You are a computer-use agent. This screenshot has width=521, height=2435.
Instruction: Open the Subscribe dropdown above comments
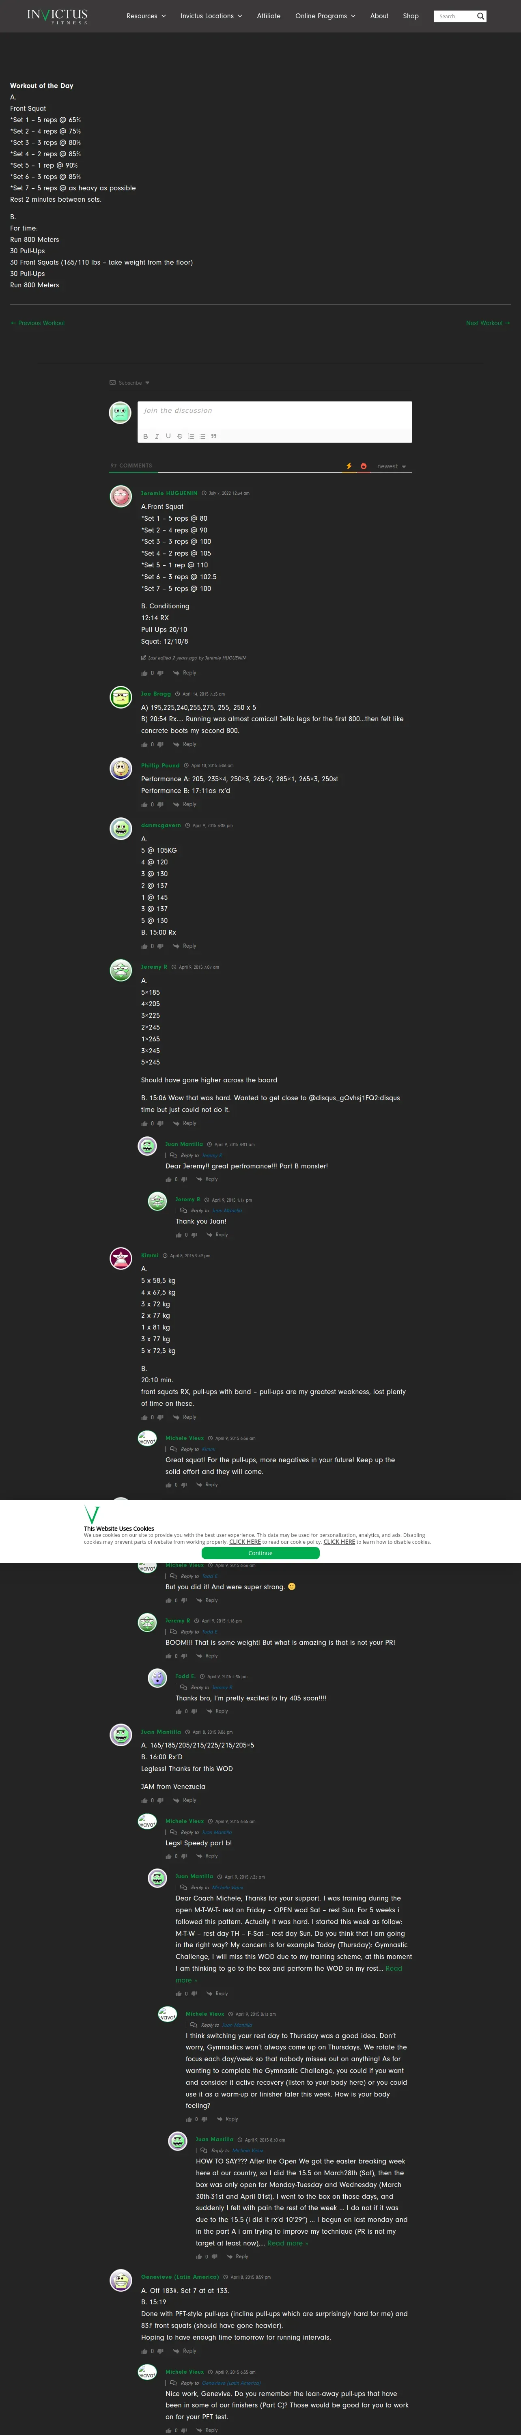[129, 383]
